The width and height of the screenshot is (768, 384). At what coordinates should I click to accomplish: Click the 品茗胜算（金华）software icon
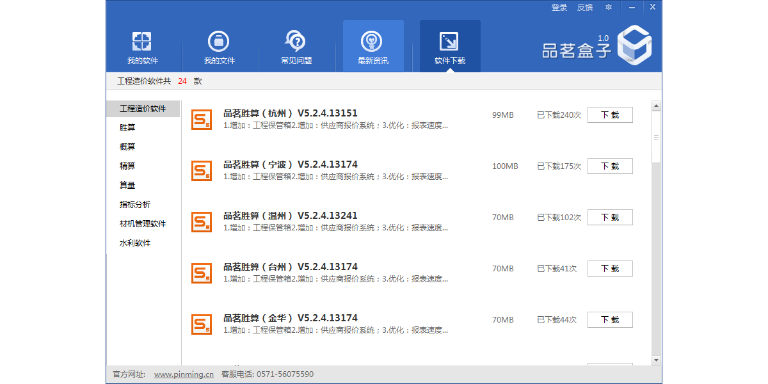pos(202,324)
